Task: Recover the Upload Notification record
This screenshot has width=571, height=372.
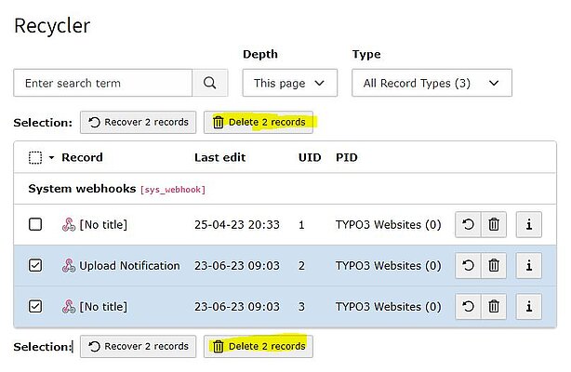Action: pyautogui.click(x=469, y=265)
